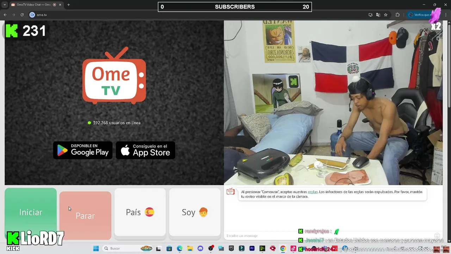Image resolution: width=451 pixels, height=254 pixels.
Task: Open Adobe Premiere Pro from the taskbar
Action: [x=252, y=248]
